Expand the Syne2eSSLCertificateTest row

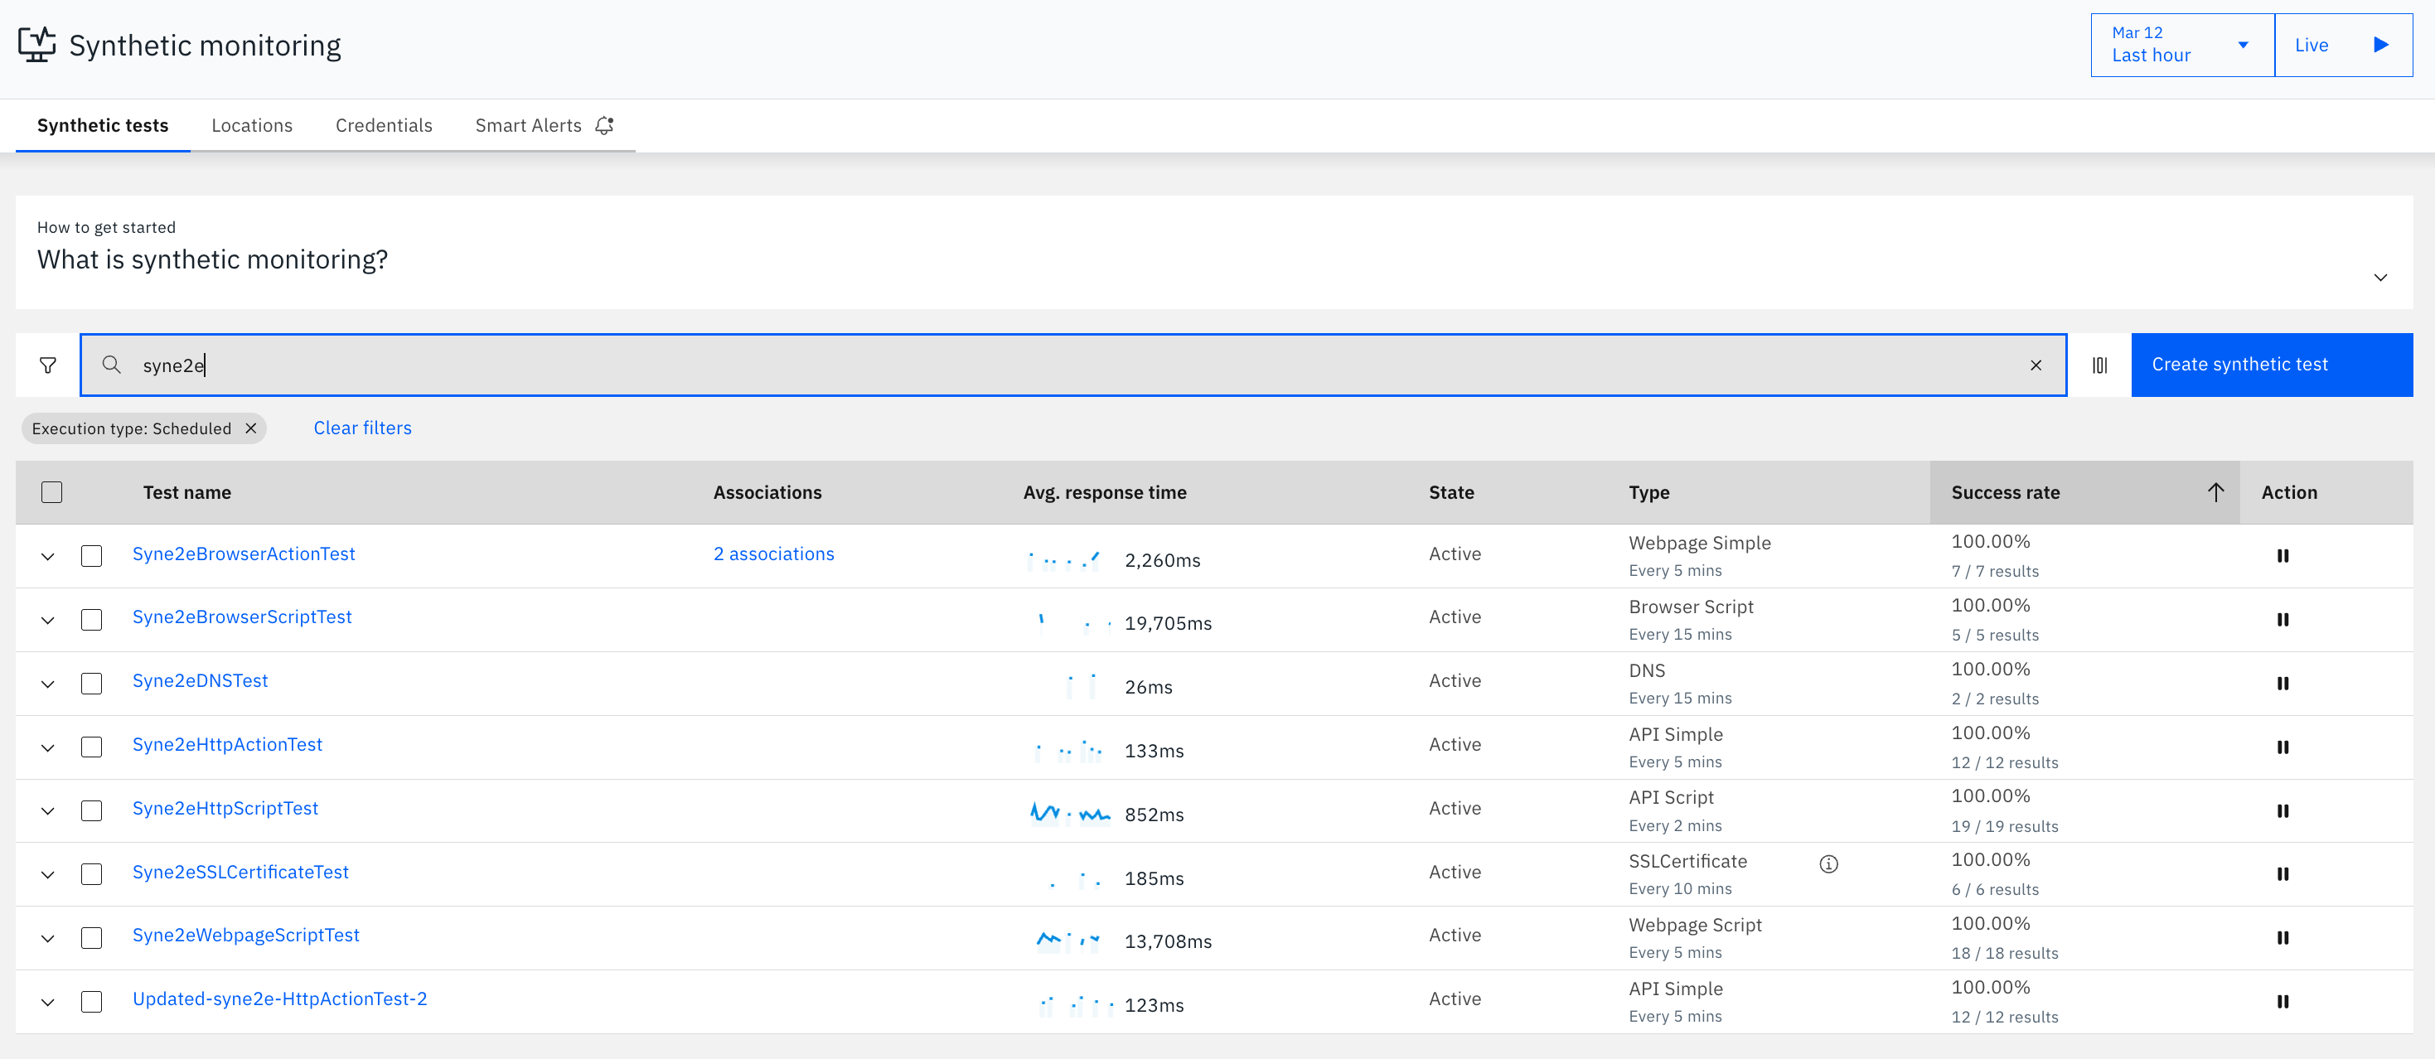(x=48, y=875)
